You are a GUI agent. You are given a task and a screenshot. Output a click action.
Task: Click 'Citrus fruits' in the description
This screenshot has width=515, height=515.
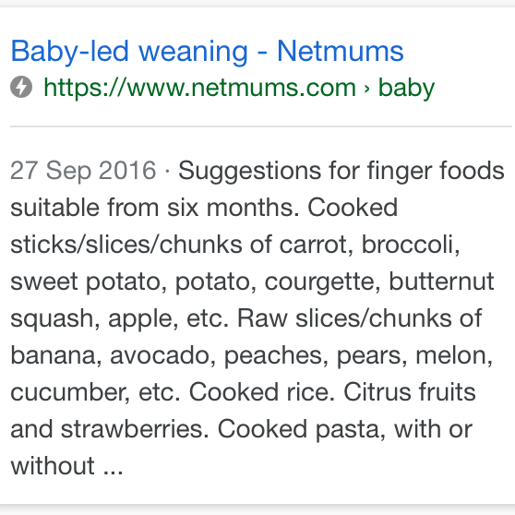point(410,392)
